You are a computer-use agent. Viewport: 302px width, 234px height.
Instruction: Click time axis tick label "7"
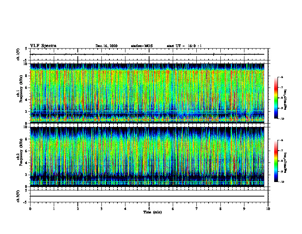(x=197, y=209)
